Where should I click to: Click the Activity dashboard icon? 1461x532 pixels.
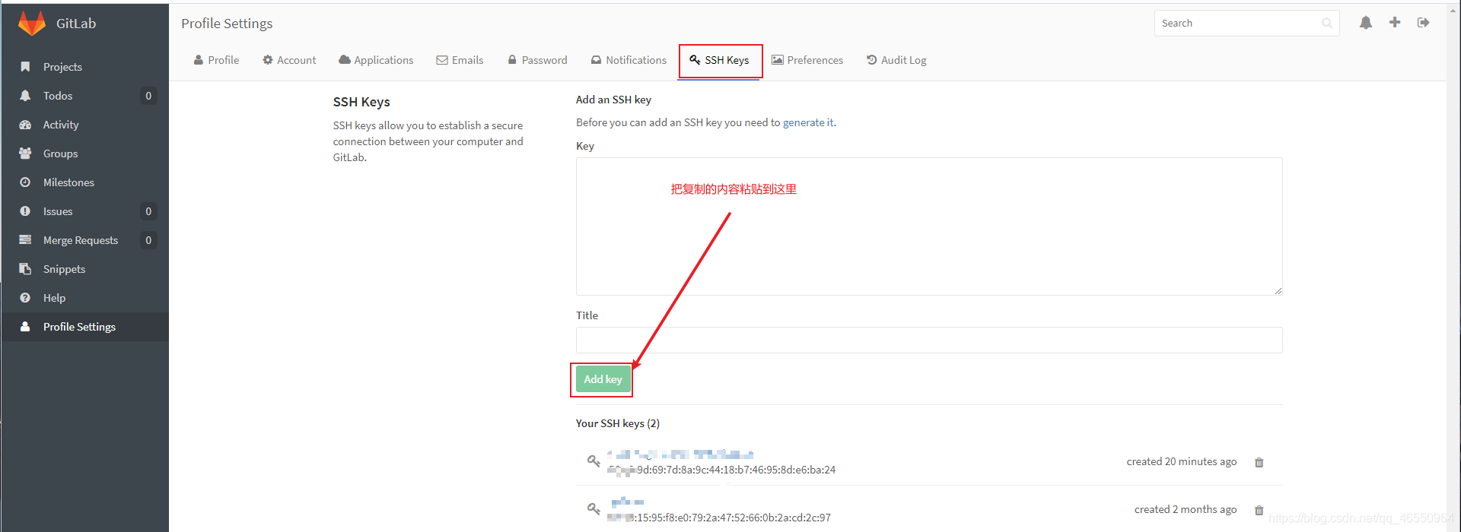pyautogui.click(x=25, y=125)
